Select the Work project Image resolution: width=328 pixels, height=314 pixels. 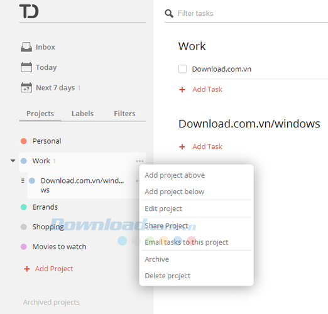pos(41,161)
